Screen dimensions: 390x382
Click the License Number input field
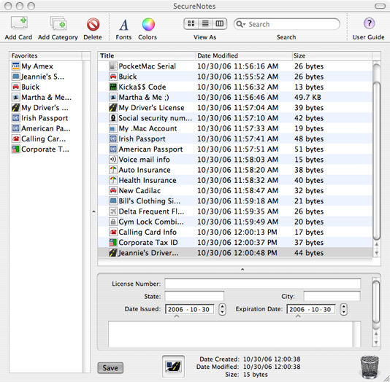click(x=262, y=284)
